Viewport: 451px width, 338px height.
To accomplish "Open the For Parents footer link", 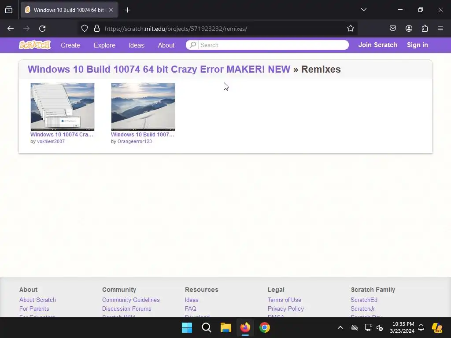I will click(x=34, y=309).
